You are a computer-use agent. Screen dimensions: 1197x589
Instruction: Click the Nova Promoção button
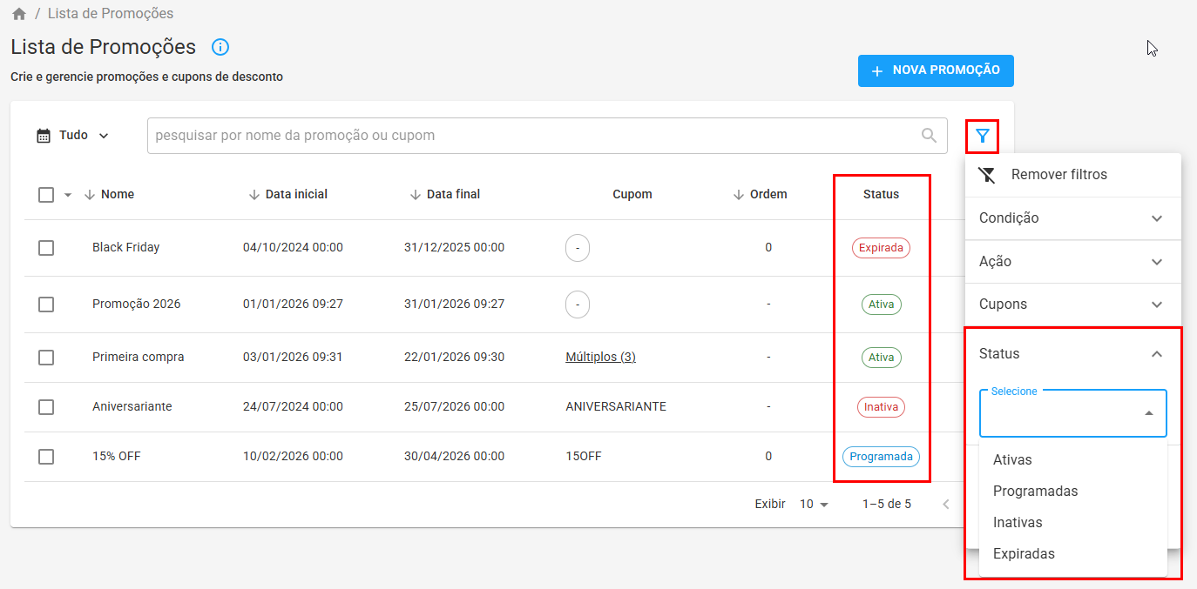[x=936, y=71]
